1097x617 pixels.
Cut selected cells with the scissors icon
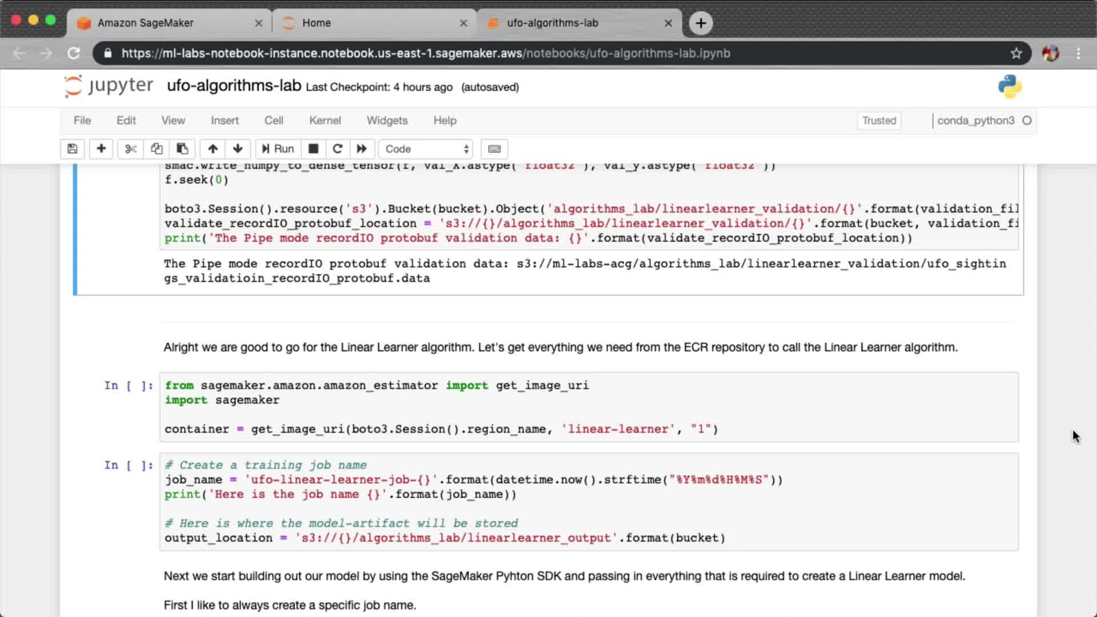[x=131, y=149]
